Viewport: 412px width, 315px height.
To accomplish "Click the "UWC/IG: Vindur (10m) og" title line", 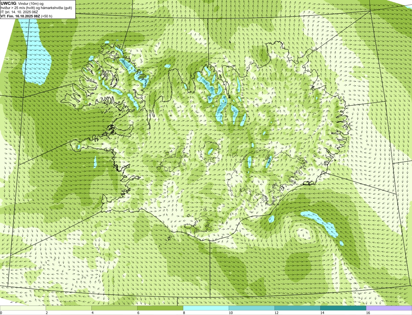I will pyautogui.click(x=22, y=3).
